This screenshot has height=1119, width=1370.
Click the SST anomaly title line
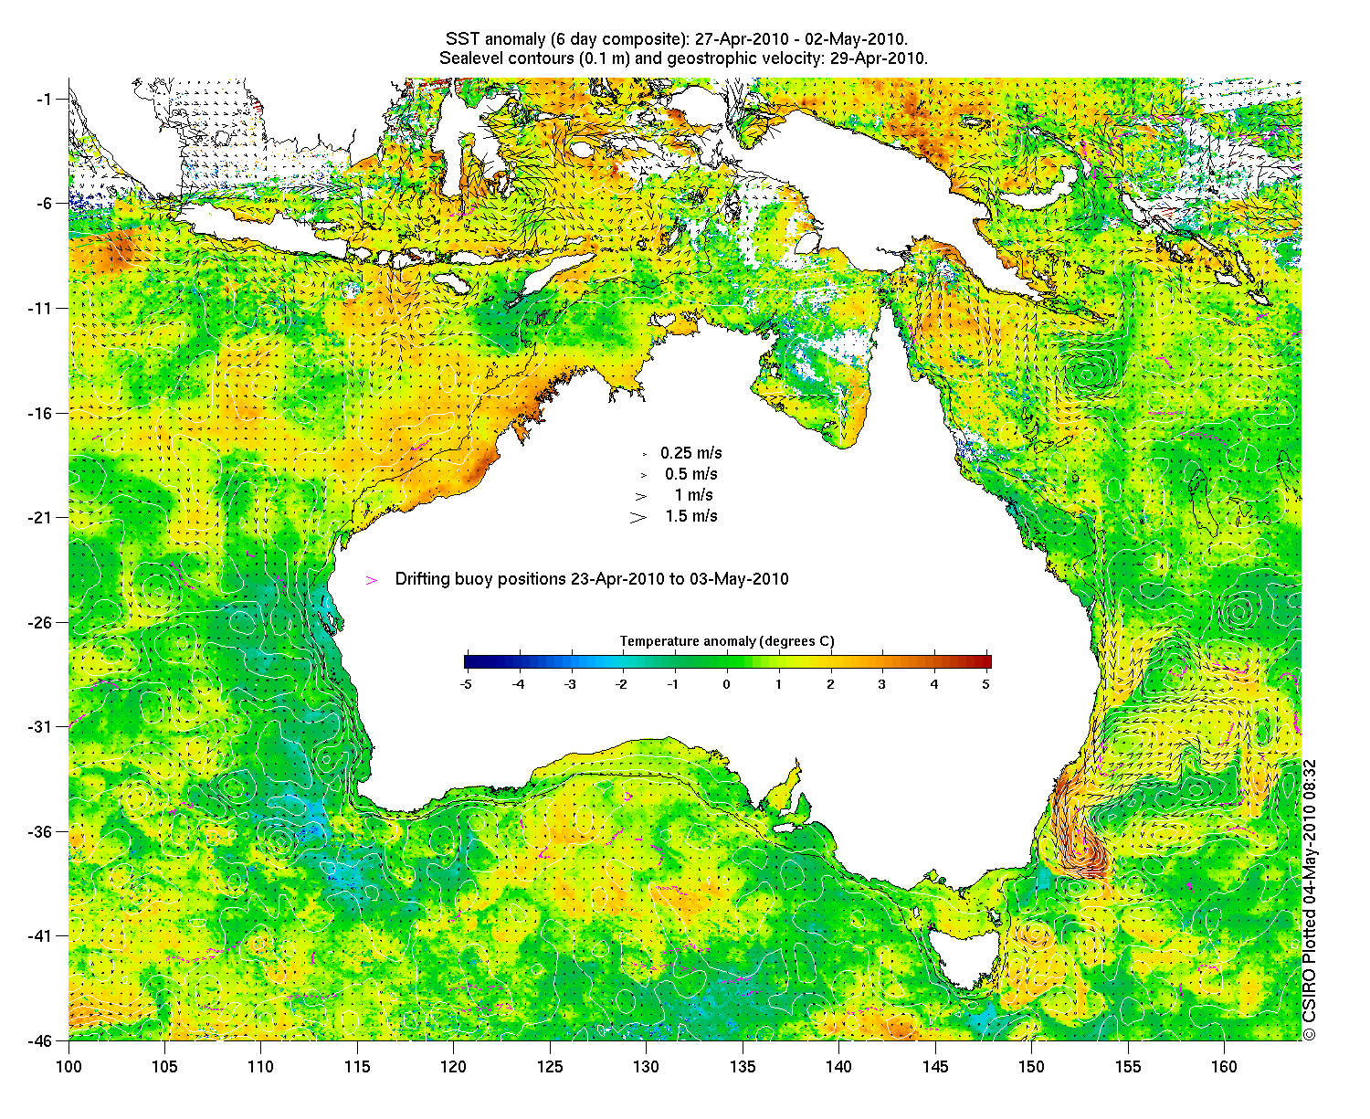pos(676,39)
